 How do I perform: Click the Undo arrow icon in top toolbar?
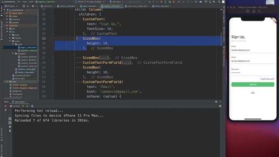point(196,2)
